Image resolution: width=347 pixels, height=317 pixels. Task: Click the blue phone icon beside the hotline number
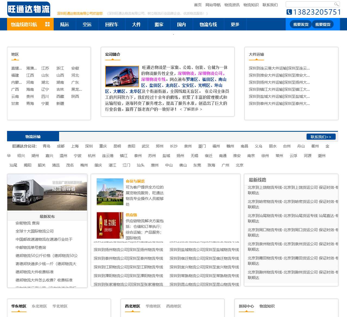pyautogui.click(x=289, y=12)
